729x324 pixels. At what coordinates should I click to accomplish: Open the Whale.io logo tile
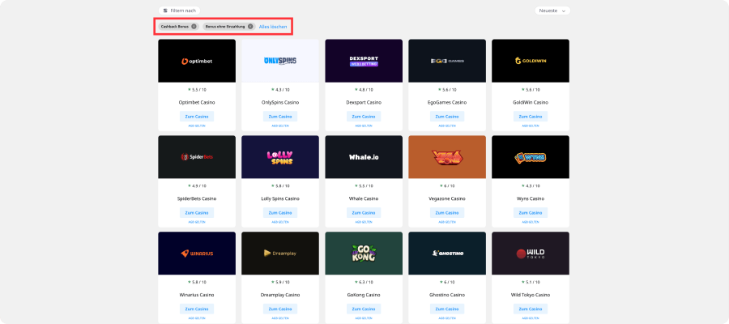363,156
